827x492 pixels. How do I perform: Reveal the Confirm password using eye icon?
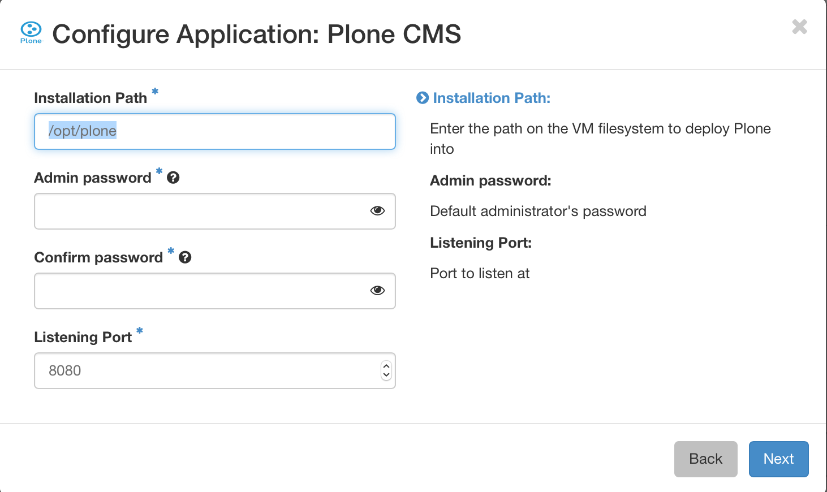[x=377, y=291]
